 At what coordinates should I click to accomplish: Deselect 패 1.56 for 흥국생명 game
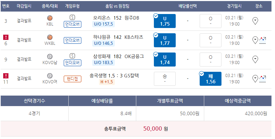coord(211,79)
